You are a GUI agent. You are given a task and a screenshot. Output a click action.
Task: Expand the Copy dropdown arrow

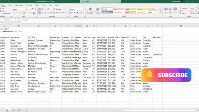[x=6, y=11]
